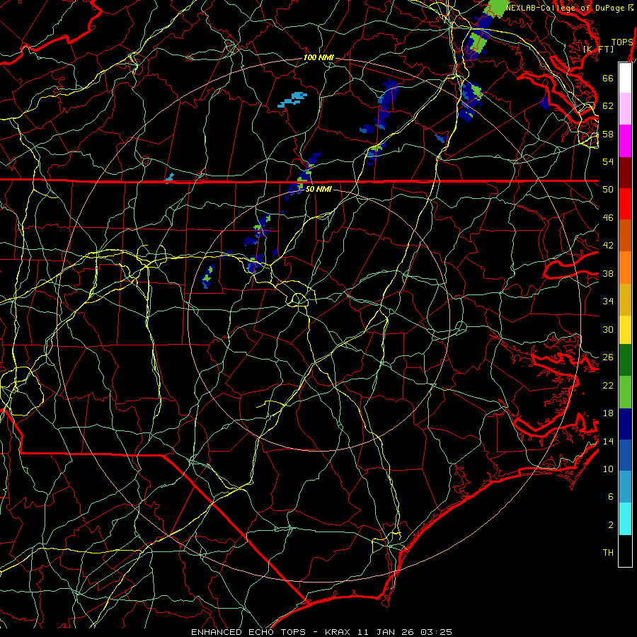Click the 50 NMI range ring label
637x637 pixels.
point(318,189)
